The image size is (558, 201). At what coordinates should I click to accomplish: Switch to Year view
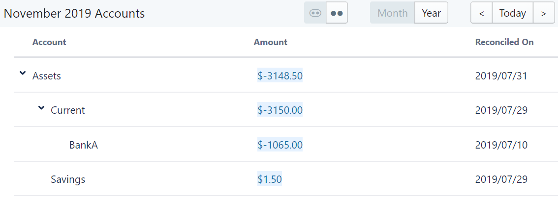coord(431,13)
